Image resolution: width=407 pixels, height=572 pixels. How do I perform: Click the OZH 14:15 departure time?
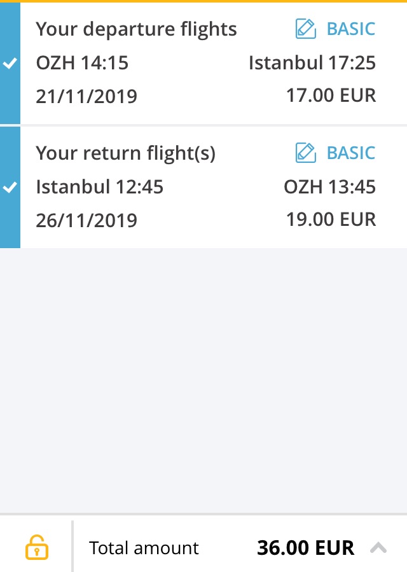point(82,63)
